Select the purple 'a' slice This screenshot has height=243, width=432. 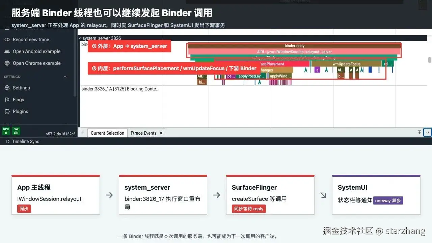317,70
